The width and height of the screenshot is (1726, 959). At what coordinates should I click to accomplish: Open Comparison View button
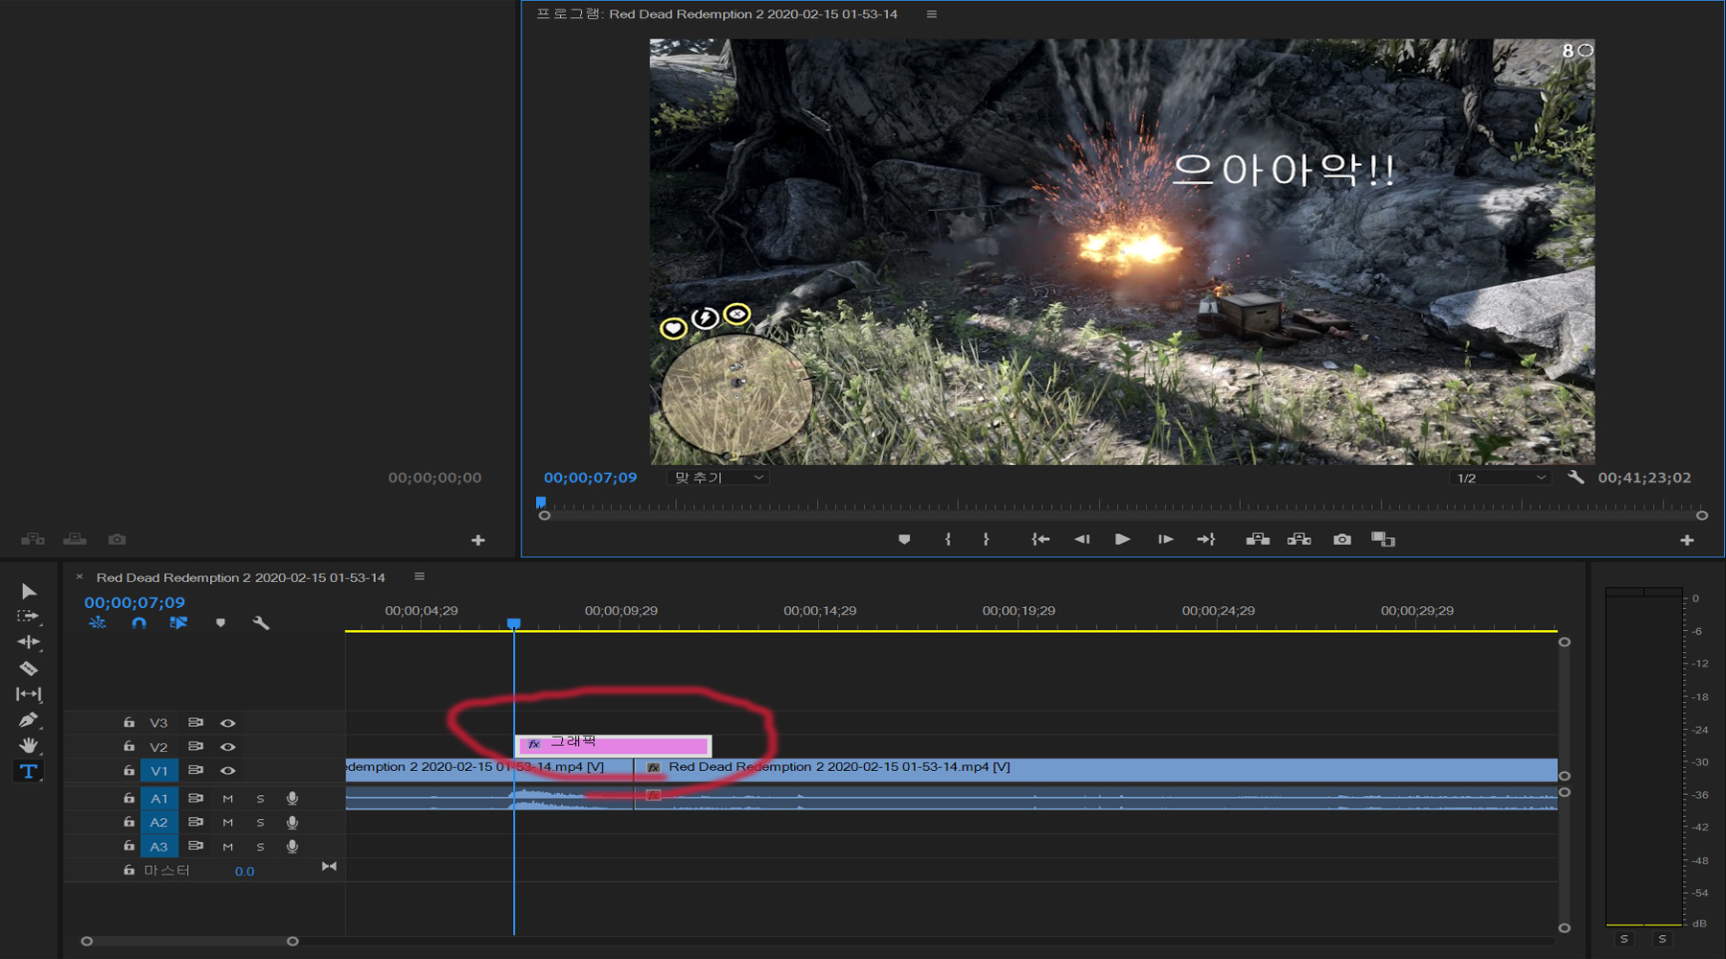(1384, 539)
